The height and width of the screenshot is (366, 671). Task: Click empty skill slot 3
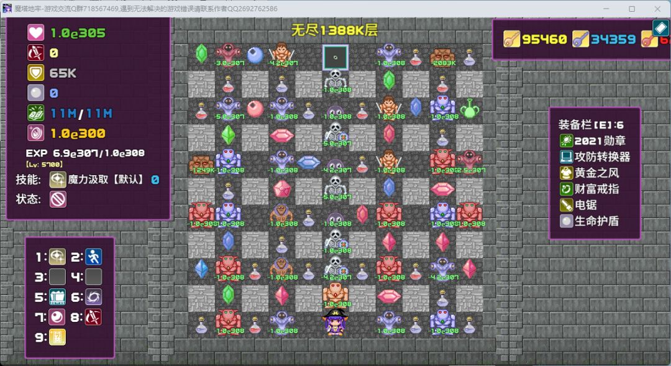coord(57,277)
